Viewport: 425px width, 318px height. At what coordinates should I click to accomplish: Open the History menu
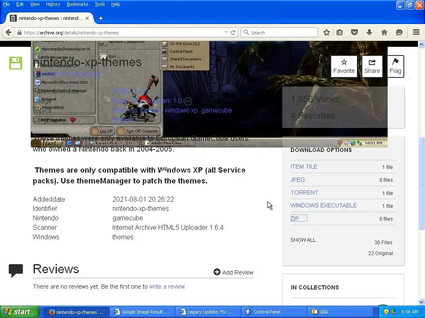[53, 4]
